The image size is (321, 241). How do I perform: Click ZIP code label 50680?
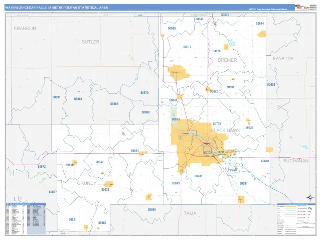pos(69,165)
